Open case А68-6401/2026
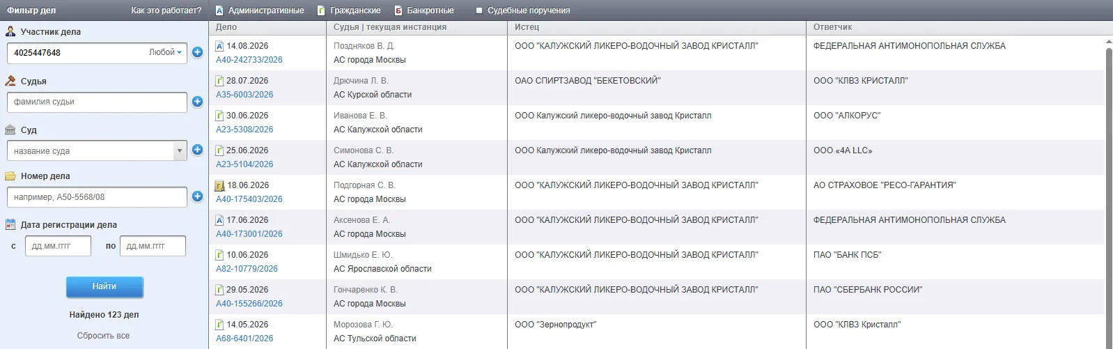The height and width of the screenshot is (349, 1113). point(244,339)
